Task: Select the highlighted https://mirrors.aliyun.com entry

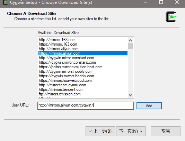Action: 83,53
